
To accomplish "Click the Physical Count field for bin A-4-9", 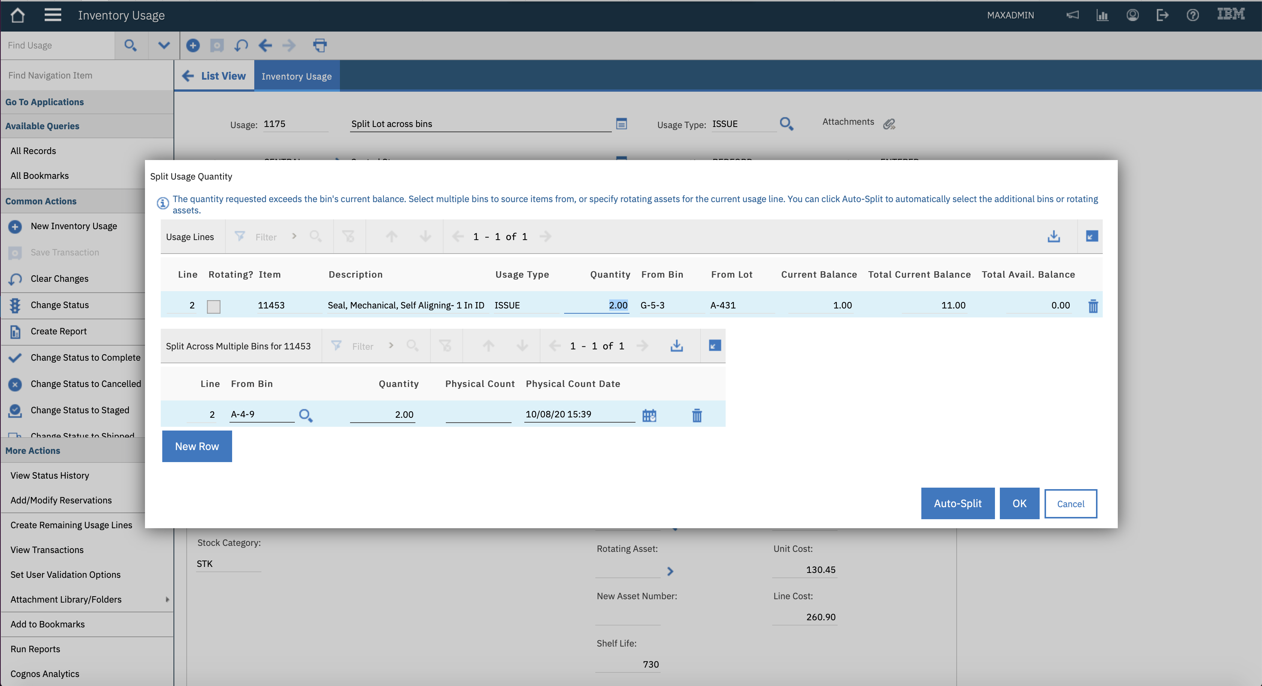I will click(x=478, y=414).
